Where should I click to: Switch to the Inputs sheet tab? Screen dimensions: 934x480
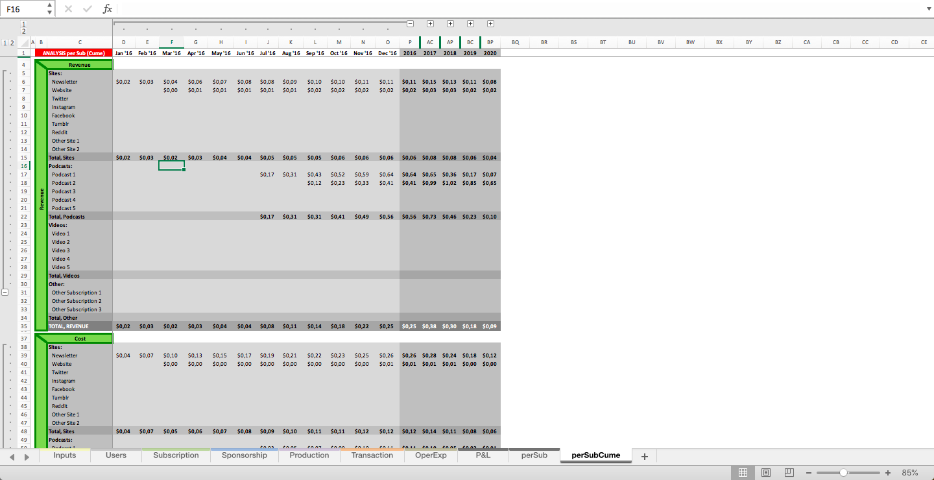click(x=65, y=455)
